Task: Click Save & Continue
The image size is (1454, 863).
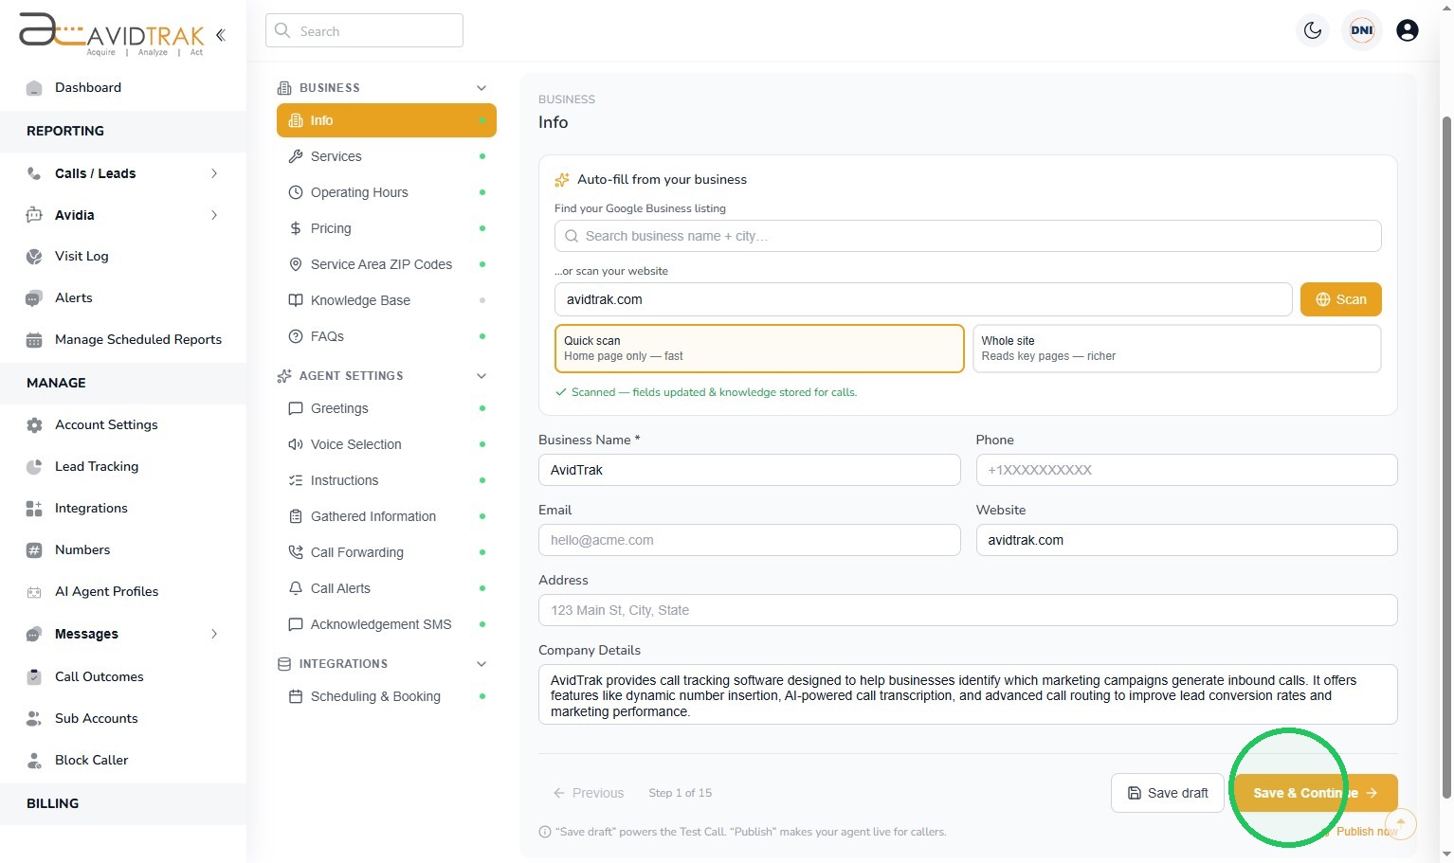Action: 1316,793
